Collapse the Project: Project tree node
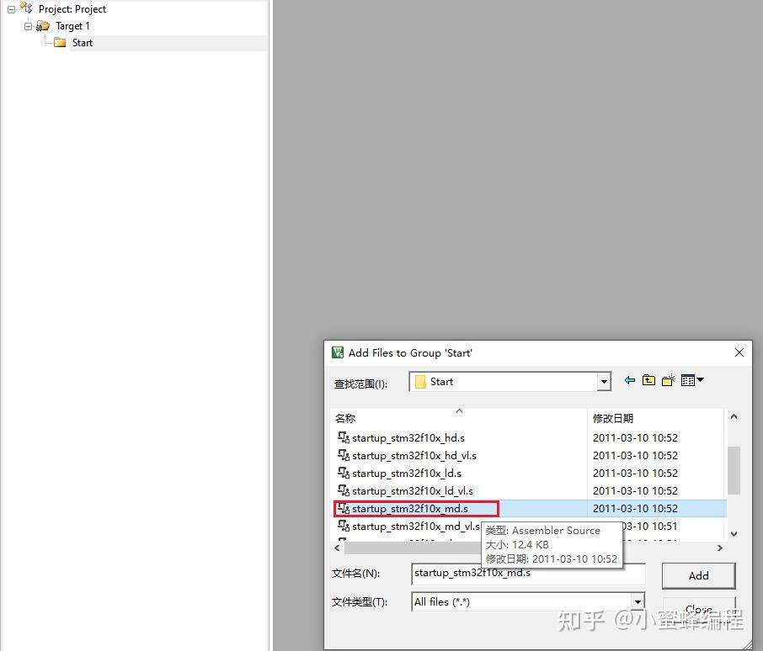 click(11, 10)
